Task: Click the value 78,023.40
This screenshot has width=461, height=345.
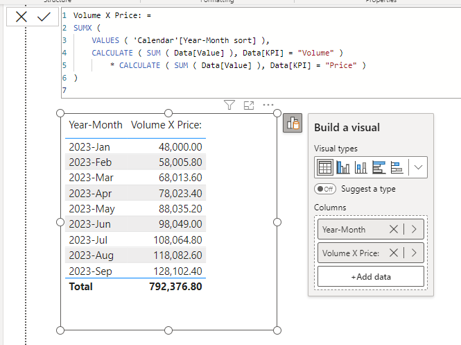Action: [x=180, y=194]
